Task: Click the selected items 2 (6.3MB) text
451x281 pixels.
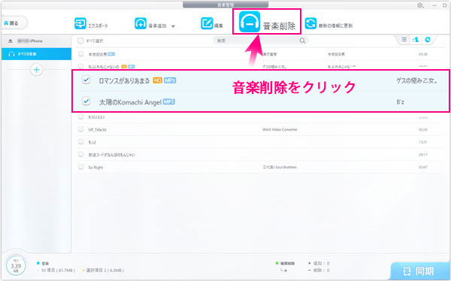Action: pos(105,270)
